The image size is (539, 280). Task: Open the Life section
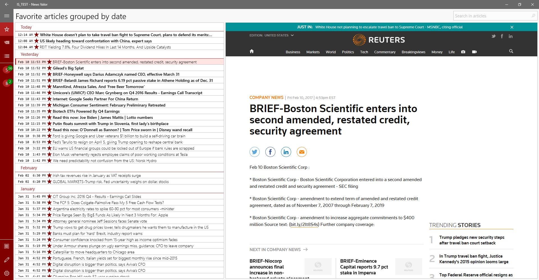[x=452, y=52]
